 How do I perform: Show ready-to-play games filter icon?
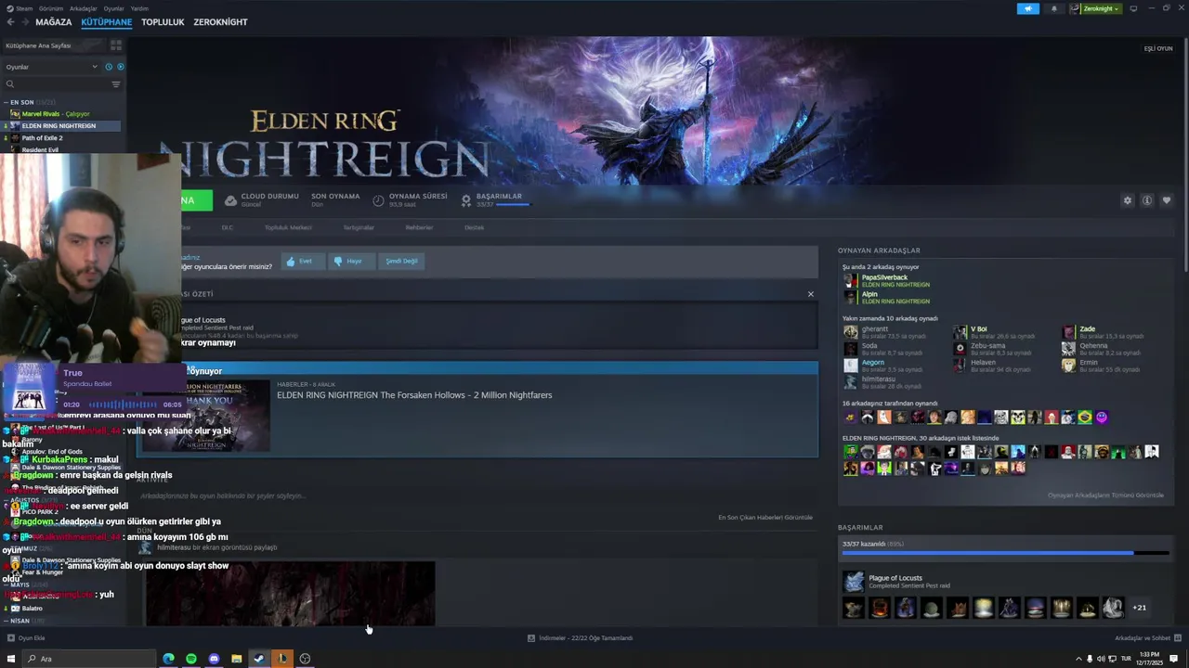pyautogui.click(x=120, y=67)
